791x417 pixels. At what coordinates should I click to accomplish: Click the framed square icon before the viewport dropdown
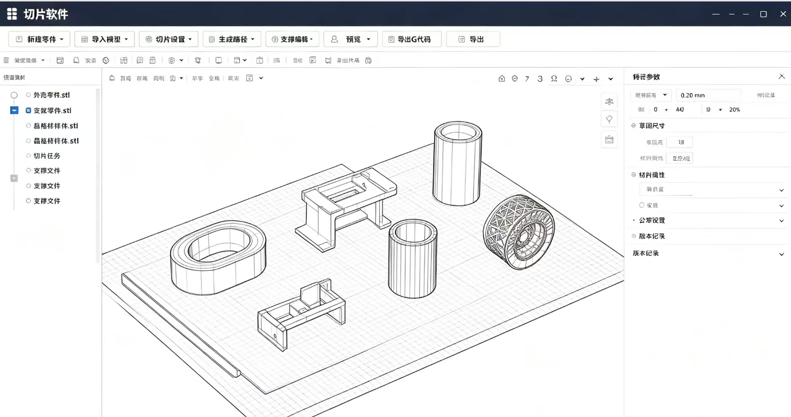click(x=249, y=78)
